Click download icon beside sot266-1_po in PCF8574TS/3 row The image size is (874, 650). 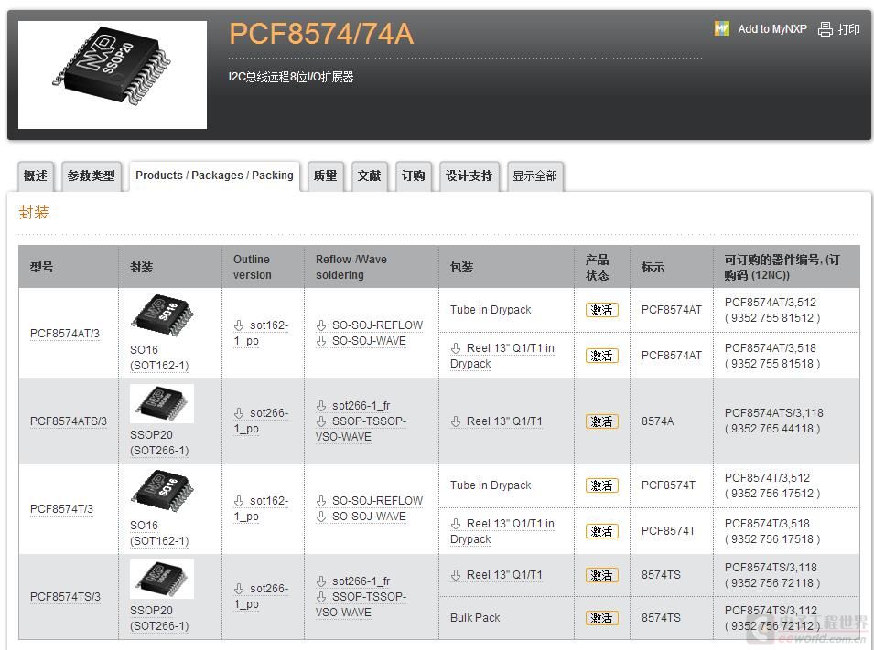239,589
